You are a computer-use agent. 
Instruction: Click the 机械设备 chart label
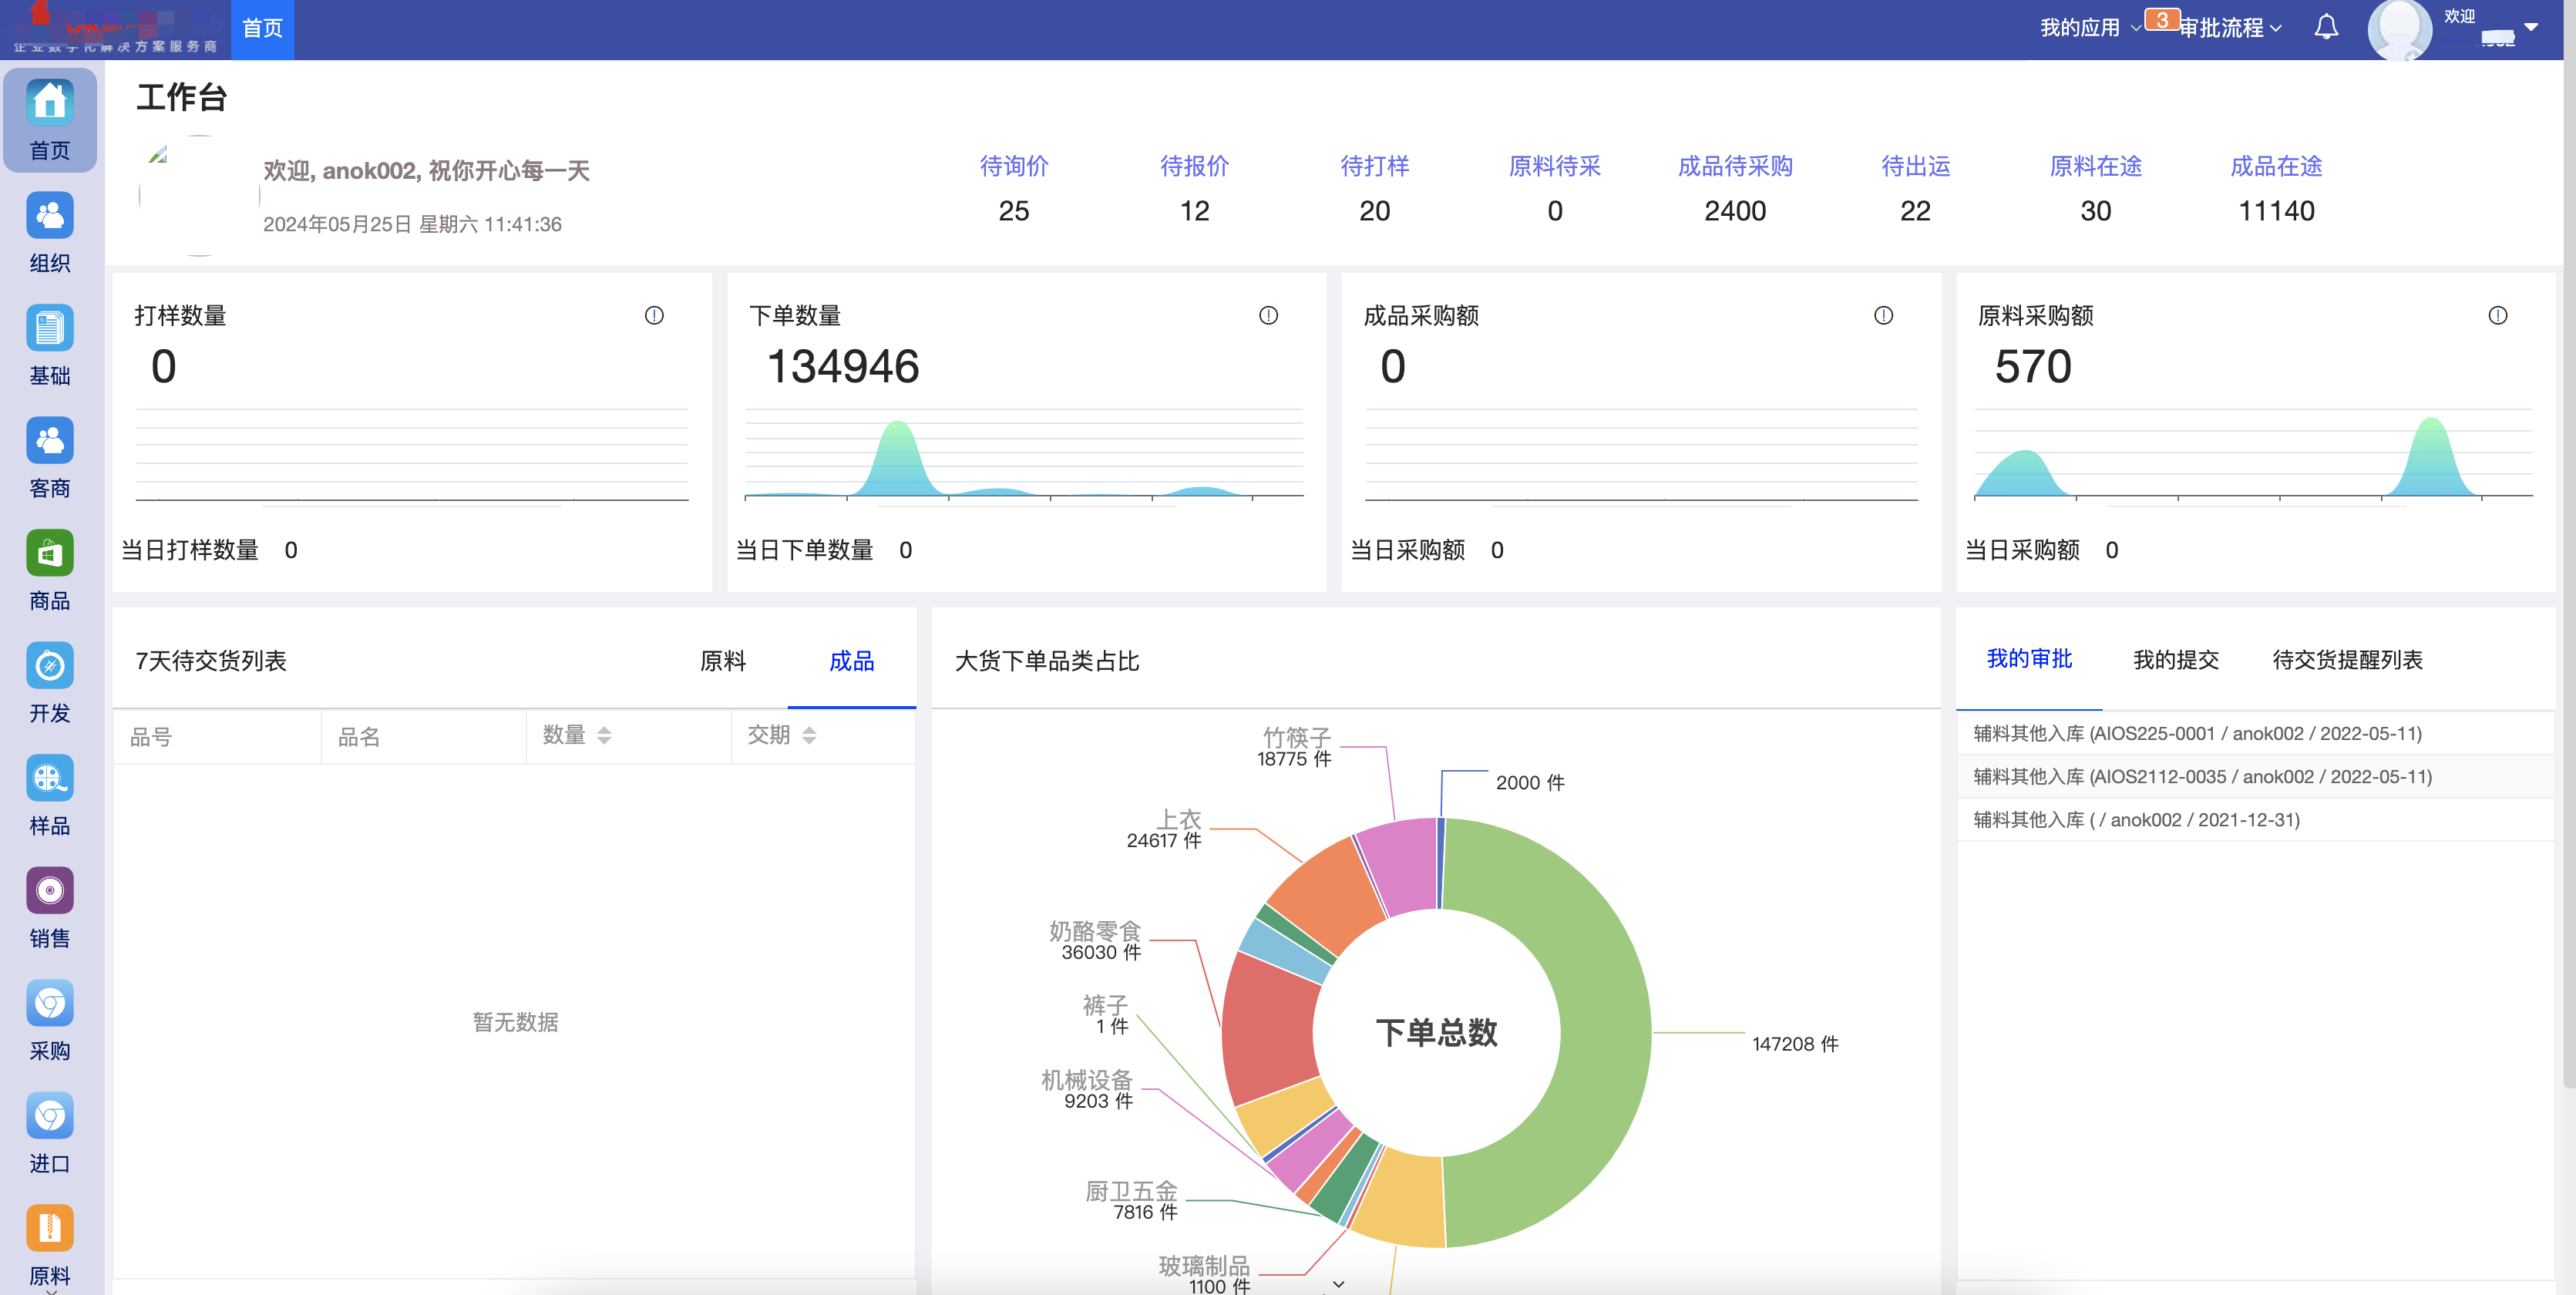tap(1087, 1089)
